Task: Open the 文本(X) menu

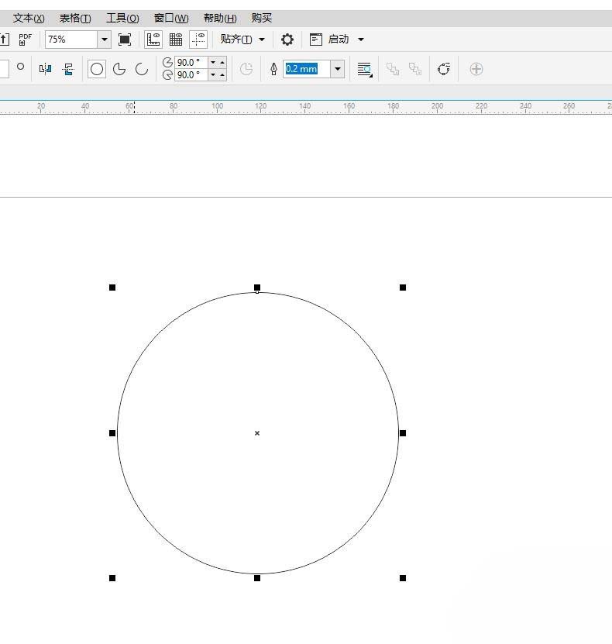Action: [x=29, y=18]
